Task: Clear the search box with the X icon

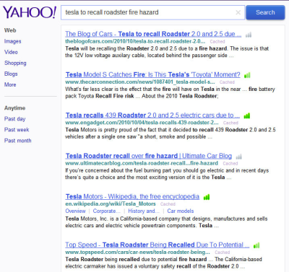Action: pyautogui.click(x=238, y=12)
